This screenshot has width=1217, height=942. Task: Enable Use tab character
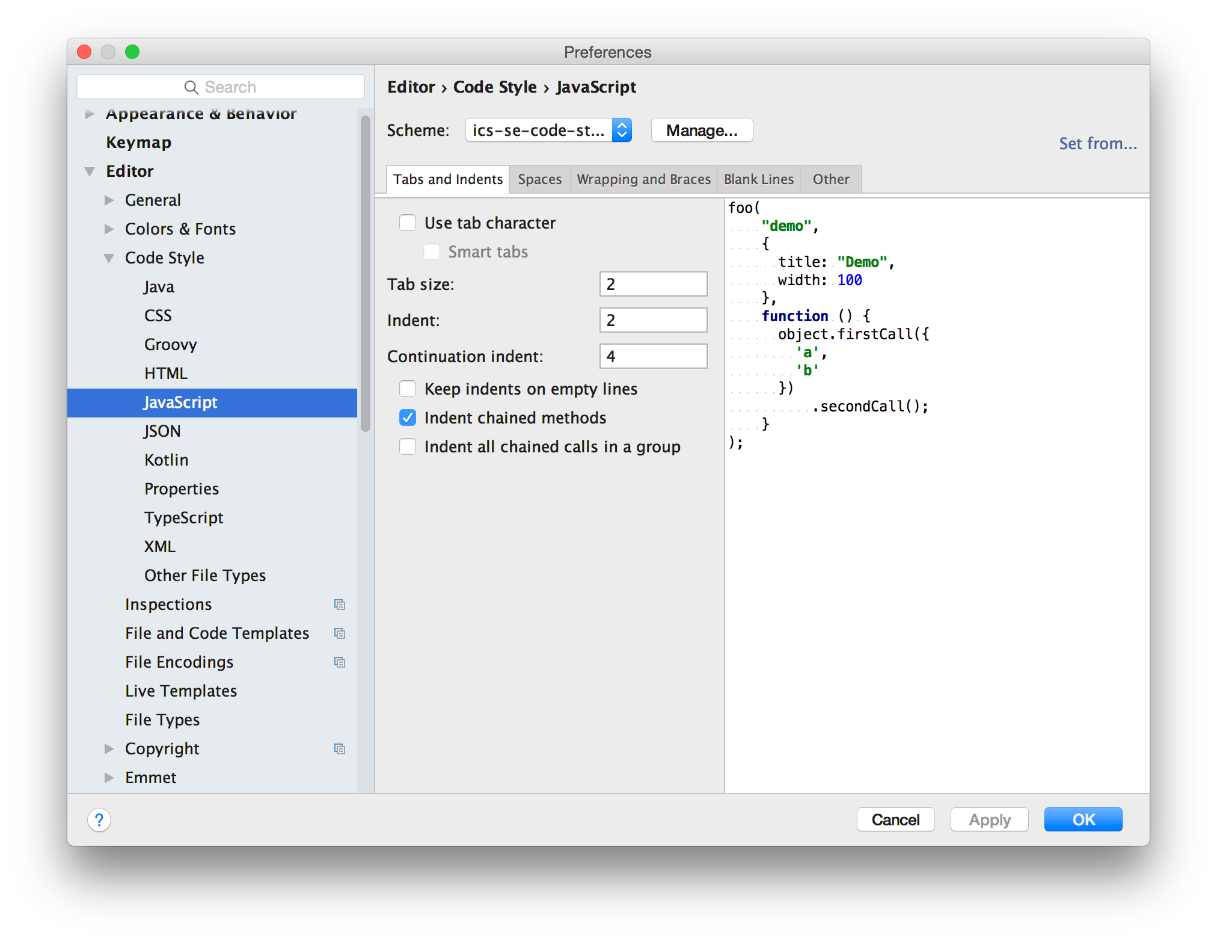[x=408, y=222]
